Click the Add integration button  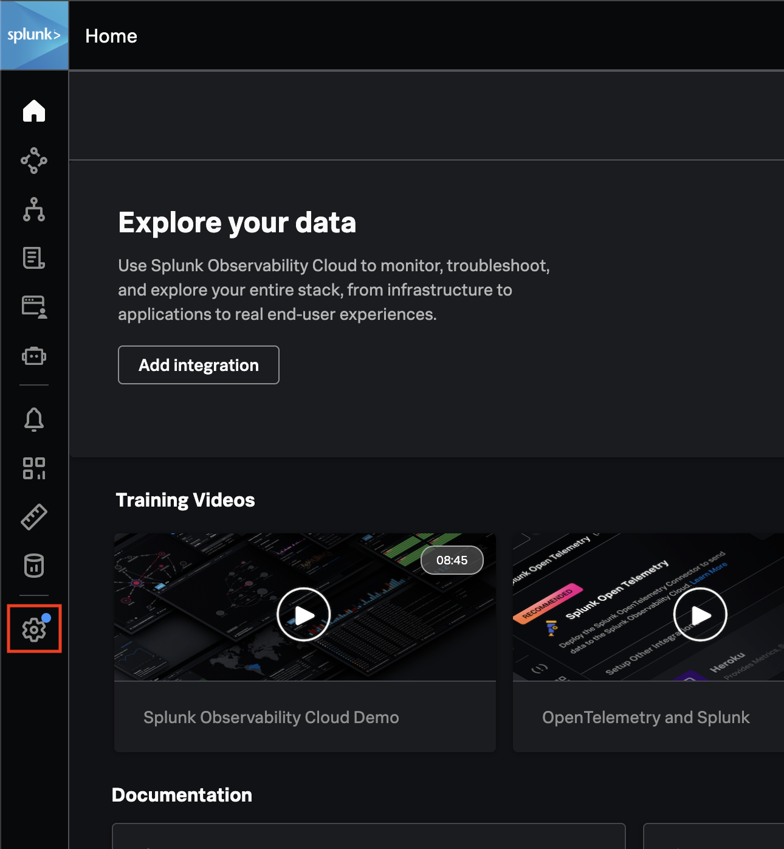click(199, 365)
